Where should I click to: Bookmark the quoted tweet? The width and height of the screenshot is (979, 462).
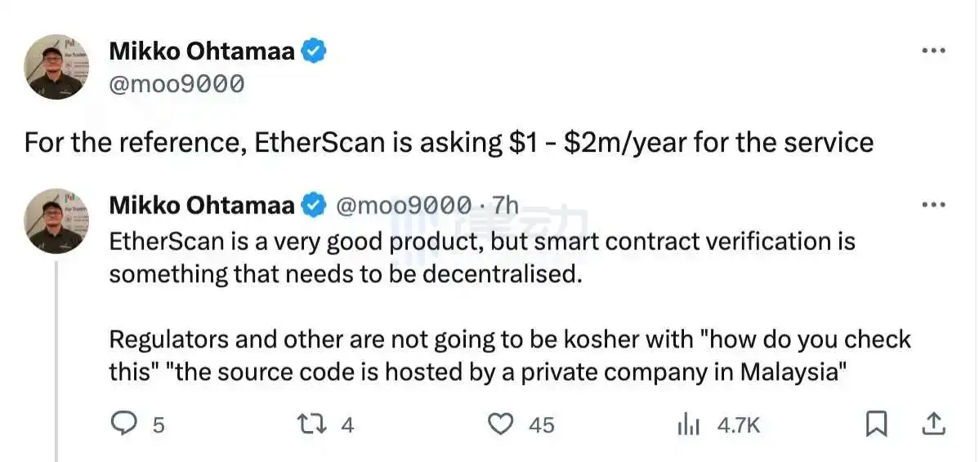pos(876,424)
